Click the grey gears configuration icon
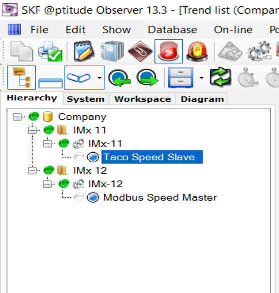The width and height of the screenshot is (279, 293). (x=260, y=51)
